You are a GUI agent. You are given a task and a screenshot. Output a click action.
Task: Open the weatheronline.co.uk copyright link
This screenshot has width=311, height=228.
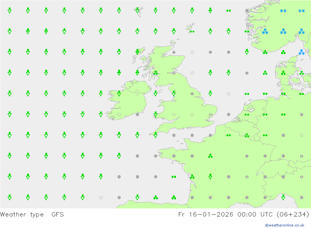pyautogui.click(x=285, y=225)
